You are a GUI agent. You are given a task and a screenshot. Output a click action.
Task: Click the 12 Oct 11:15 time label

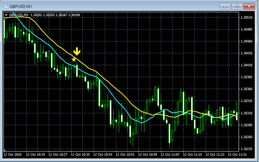tap(192, 155)
